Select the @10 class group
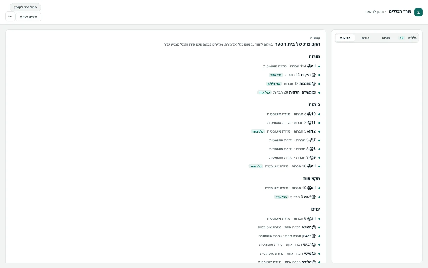Image resolution: width=428 pixels, height=268 pixels. pyautogui.click(x=294, y=114)
